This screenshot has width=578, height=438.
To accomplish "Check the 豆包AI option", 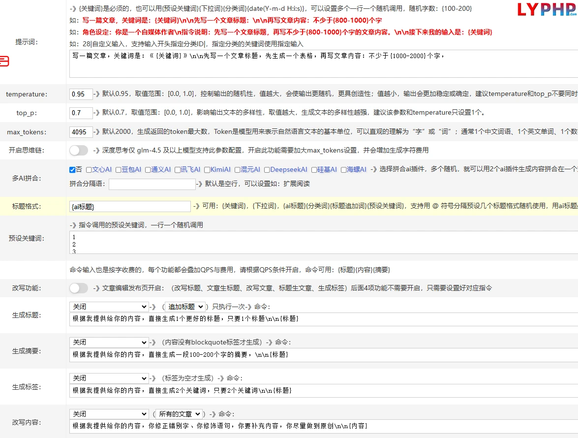I will [119, 170].
